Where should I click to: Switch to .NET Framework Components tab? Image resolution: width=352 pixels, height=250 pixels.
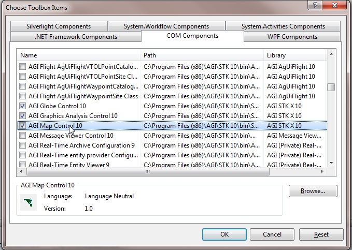[x=76, y=37]
